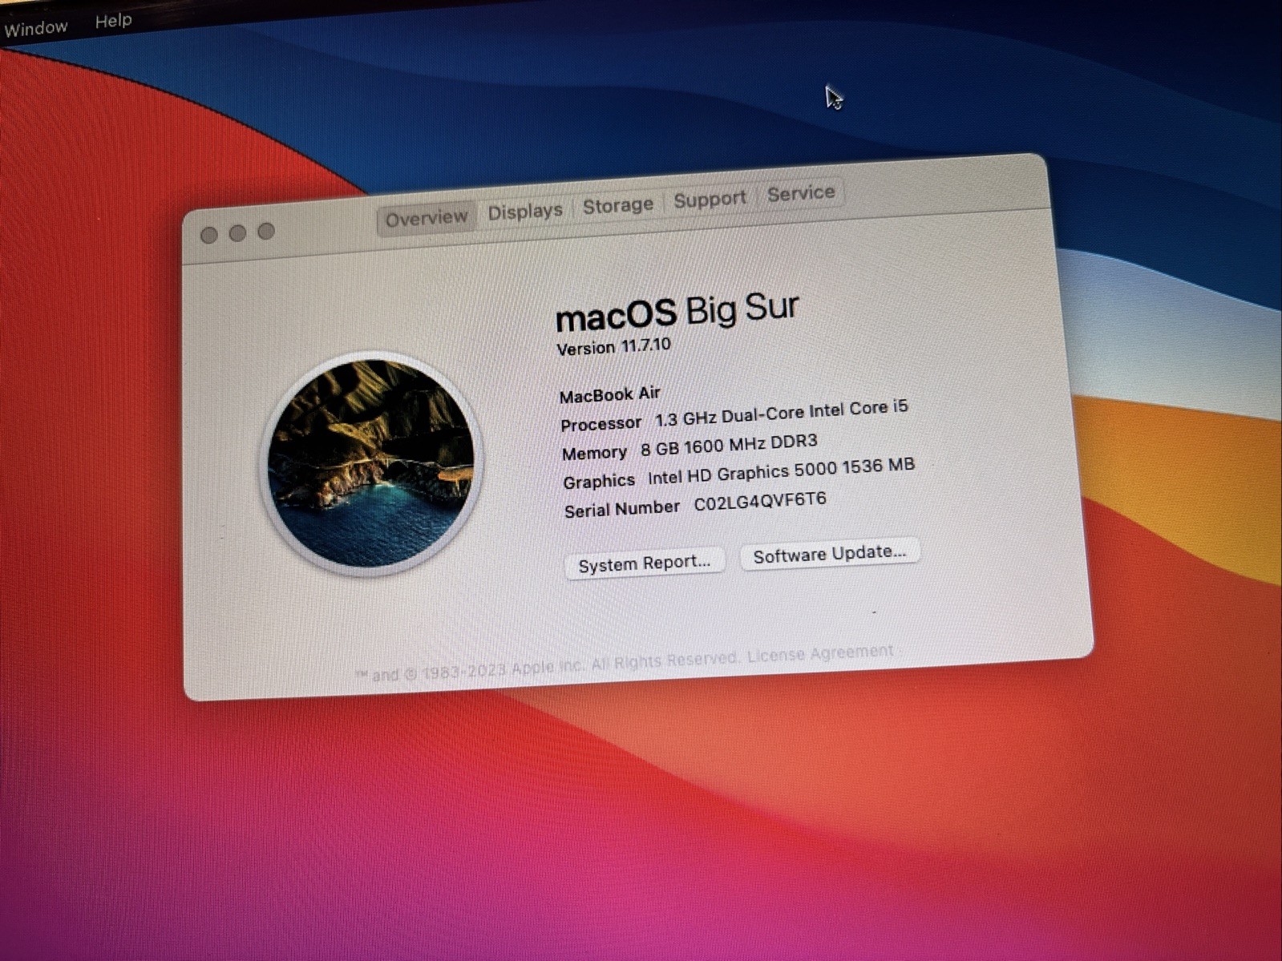Click the Apple copyright notice text
The width and height of the screenshot is (1282, 961).
[x=546, y=666]
